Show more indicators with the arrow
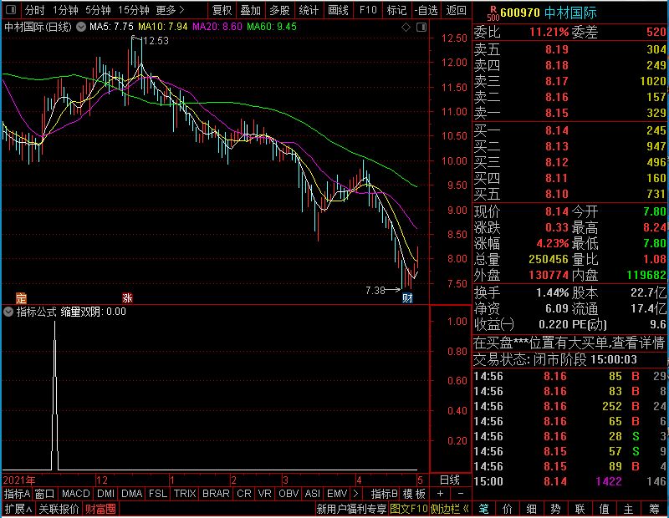 coord(355,494)
